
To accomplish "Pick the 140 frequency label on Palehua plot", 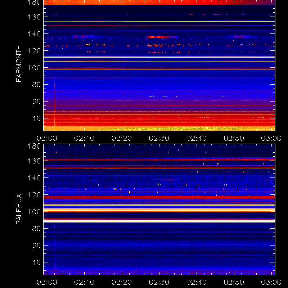I will [x=34, y=178].
